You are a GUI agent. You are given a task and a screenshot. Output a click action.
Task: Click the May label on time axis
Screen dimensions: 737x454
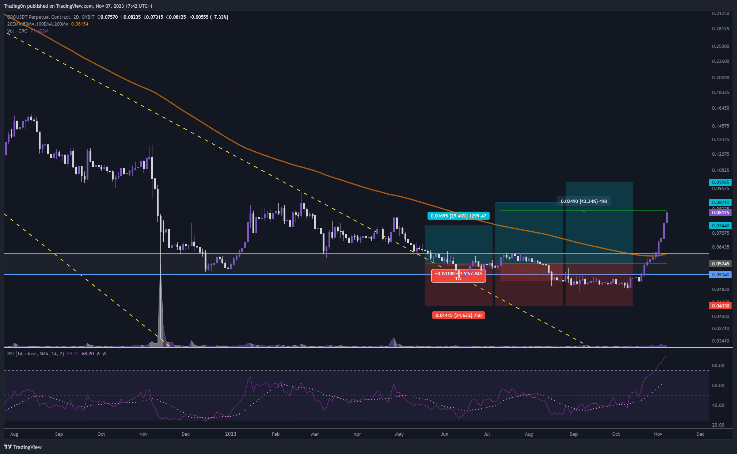point(399,434)
